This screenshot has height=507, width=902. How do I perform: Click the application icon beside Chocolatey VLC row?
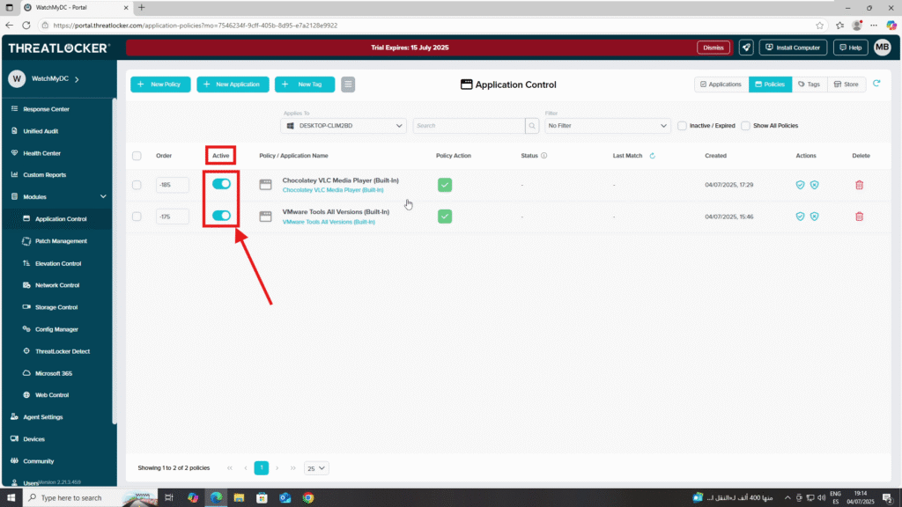point(265,185)
